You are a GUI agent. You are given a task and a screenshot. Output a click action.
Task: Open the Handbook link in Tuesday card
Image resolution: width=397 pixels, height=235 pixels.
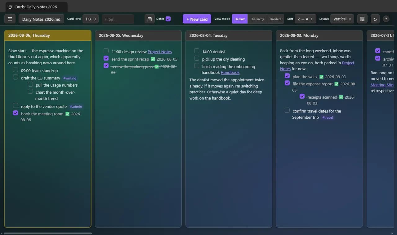230,72
